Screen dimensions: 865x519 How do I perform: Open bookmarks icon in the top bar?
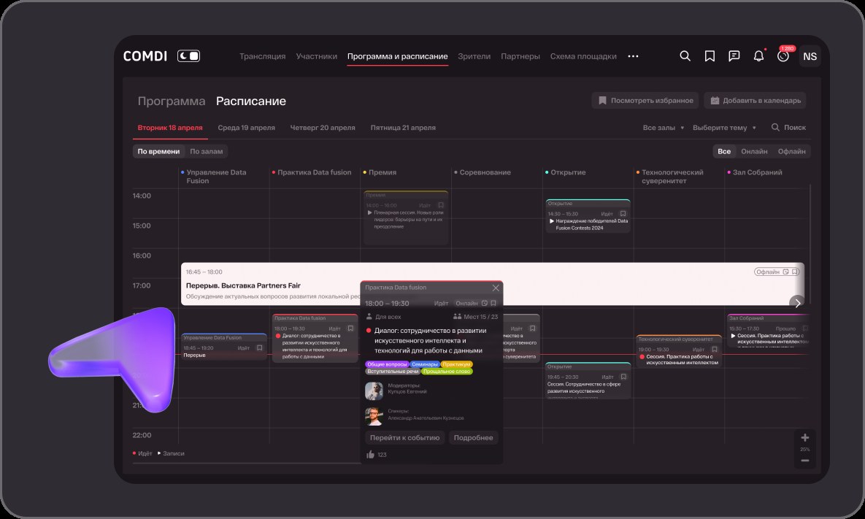pos(710,55)
